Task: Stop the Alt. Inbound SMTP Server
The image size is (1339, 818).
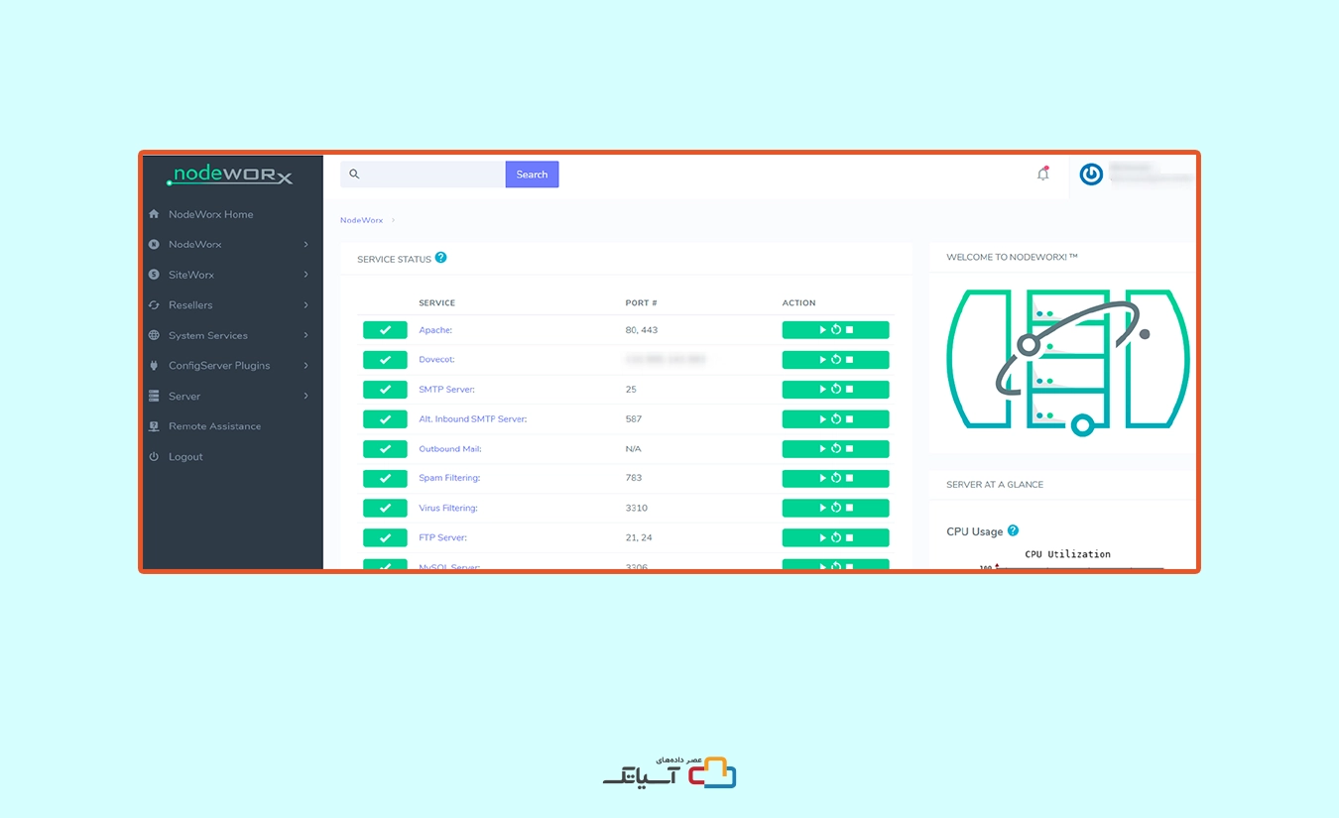Action: pos(850,419)
